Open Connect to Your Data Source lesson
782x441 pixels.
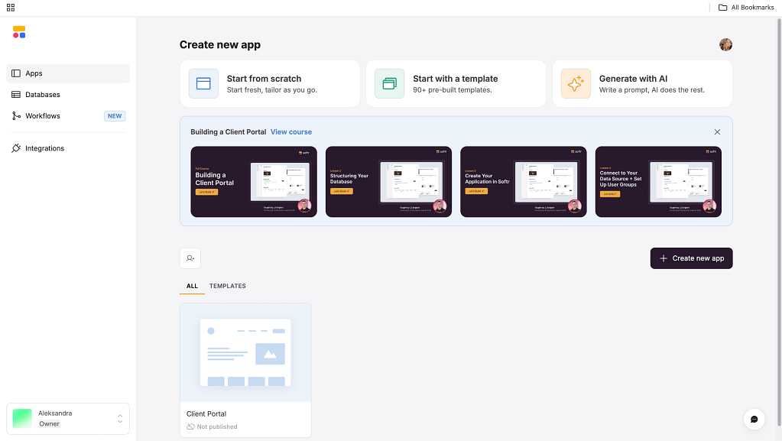(658, 182)
